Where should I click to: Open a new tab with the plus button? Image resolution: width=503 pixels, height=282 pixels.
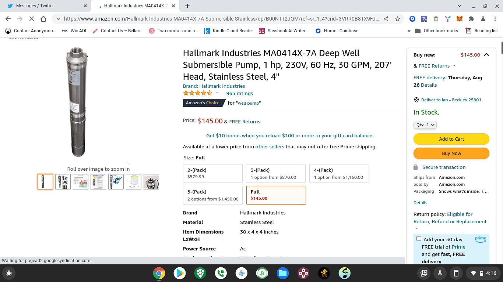pyautogui.click(x=187, y=6)
